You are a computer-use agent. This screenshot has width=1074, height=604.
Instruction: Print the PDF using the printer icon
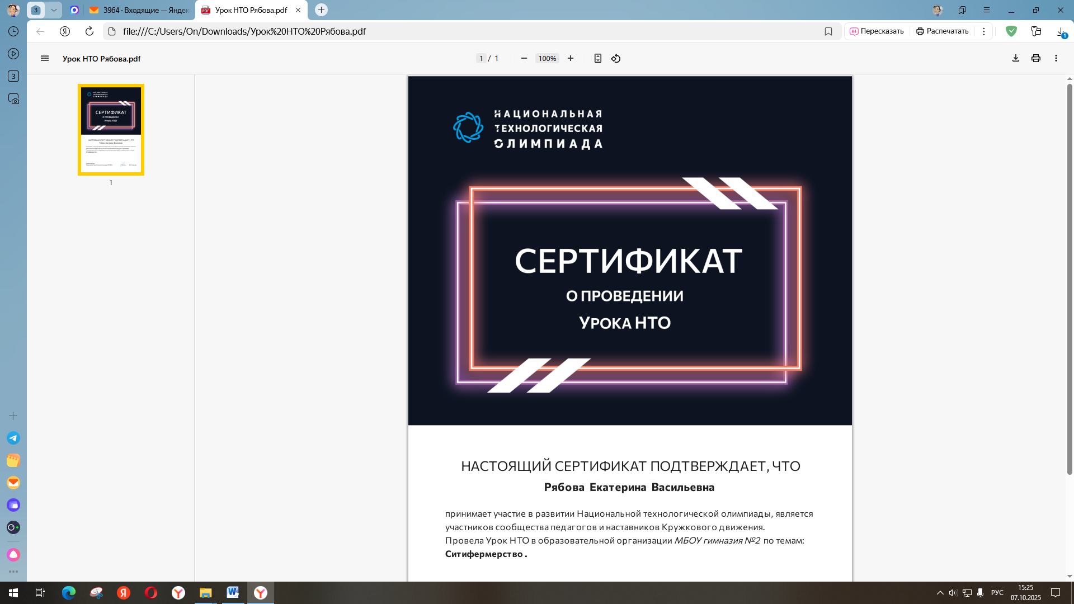coord(1035,58)
